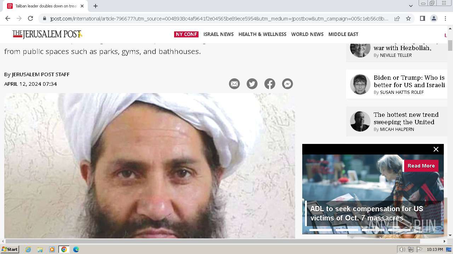Share article on Facebook

270,84
